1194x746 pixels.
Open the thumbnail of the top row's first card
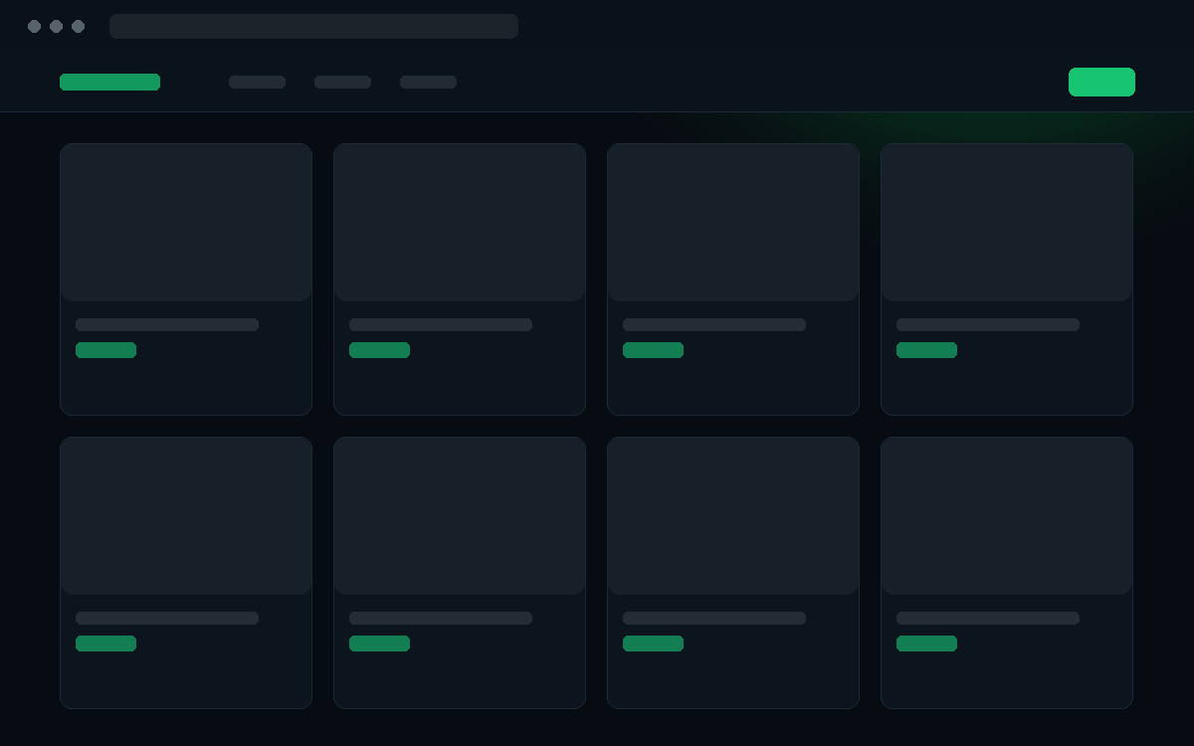(x=186, y=223)
